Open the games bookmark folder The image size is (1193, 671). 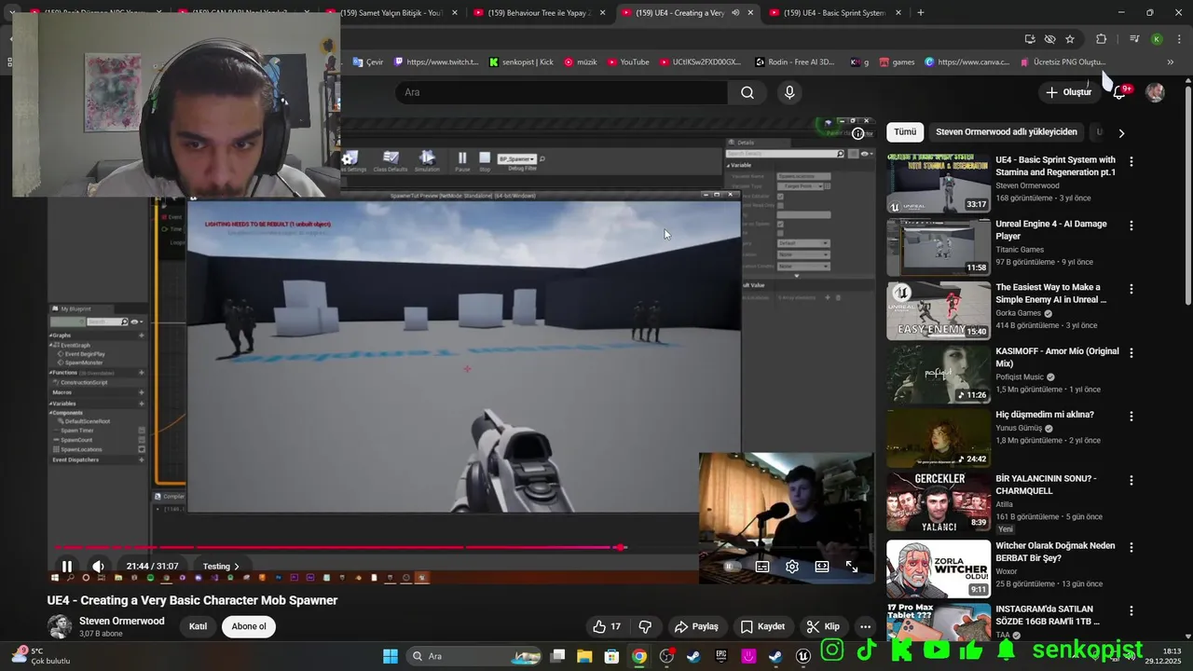tap(897, 62)
